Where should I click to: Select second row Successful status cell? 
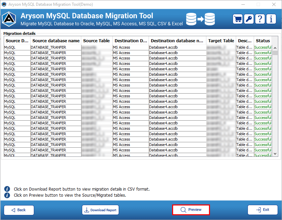click(x=263, y=53)
